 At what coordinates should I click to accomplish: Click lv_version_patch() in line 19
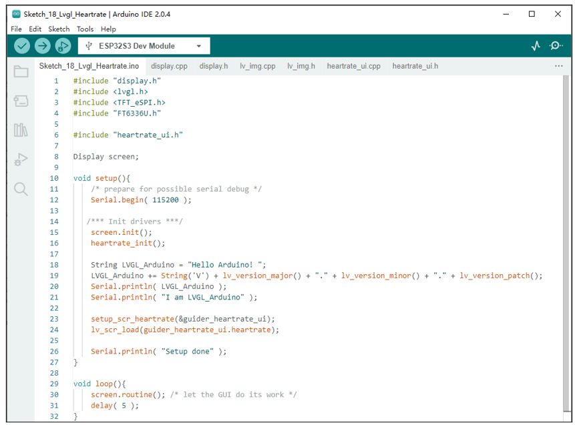(x=498, y=276)
